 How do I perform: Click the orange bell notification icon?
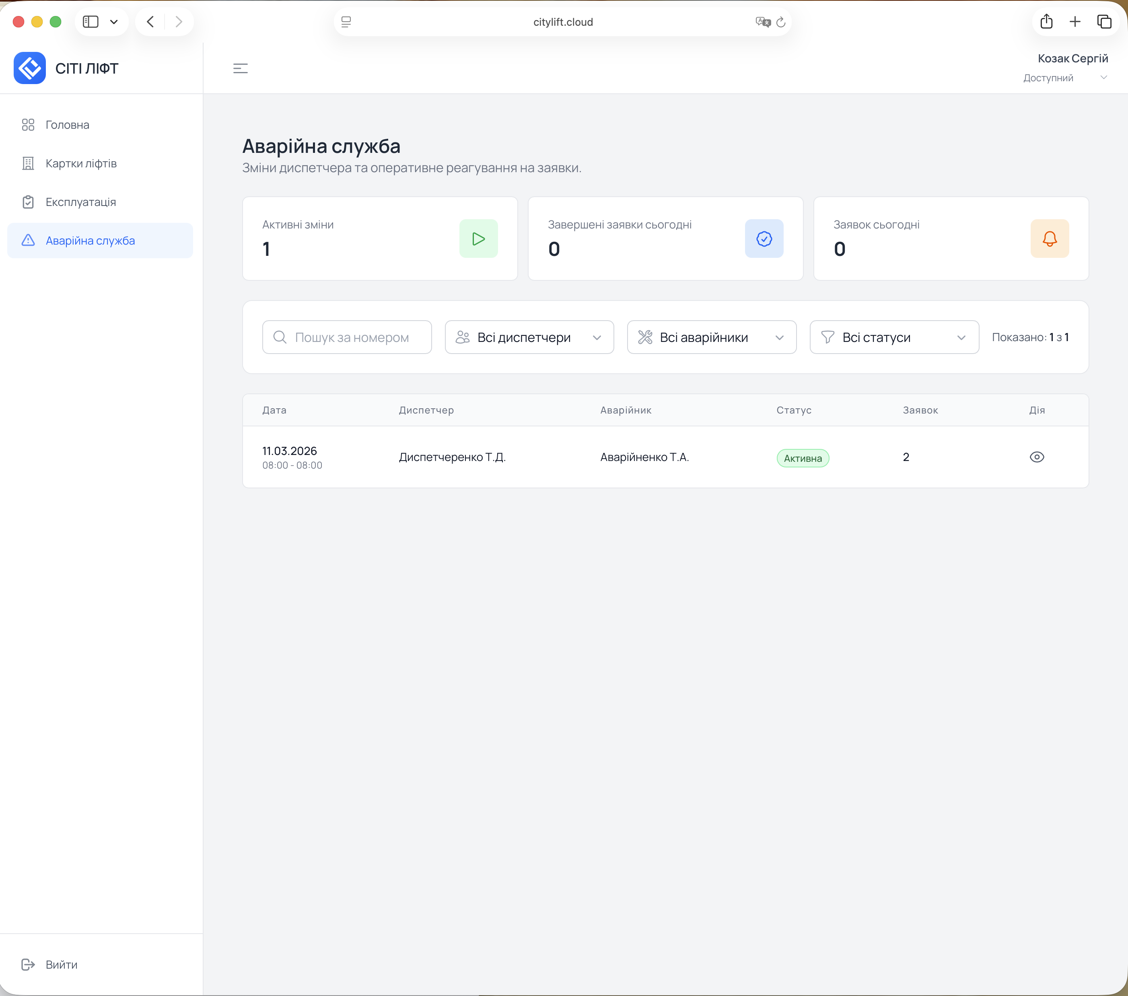1049,239
